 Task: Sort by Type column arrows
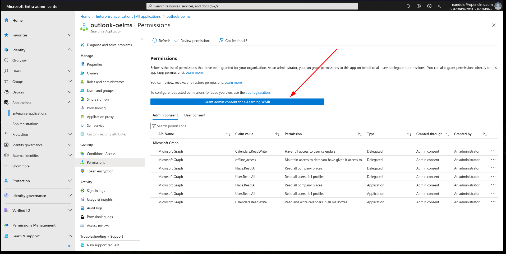click(x=409, y=134)
